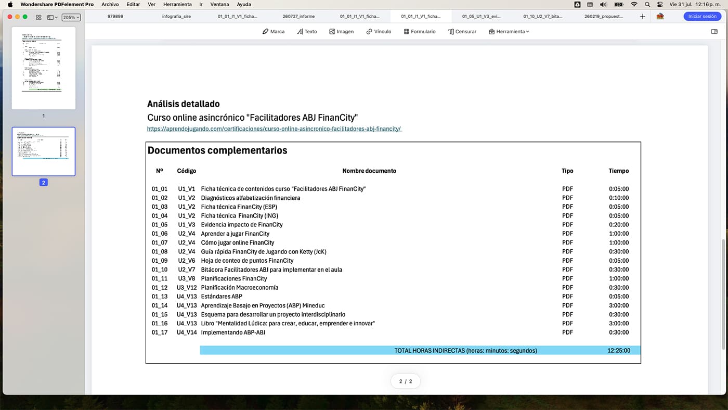Open the volume control in menu bar

click(603, 4)
